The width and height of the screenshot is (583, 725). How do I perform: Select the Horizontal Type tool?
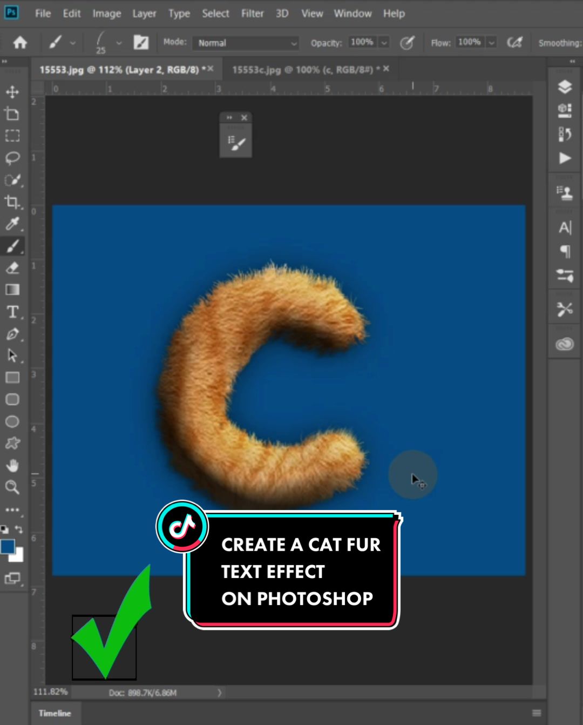[12, 312]
